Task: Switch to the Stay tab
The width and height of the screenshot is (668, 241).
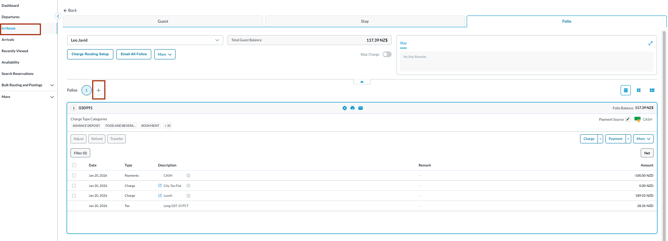Action: [x=365, y=22]
